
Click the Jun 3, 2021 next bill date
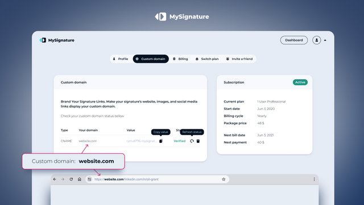click(x=266, y=135)
